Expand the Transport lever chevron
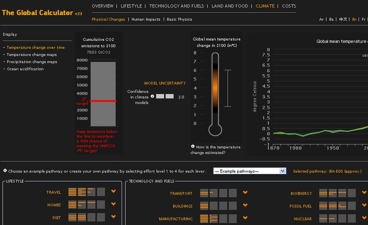The width and height of the screenshot is (368, 225). click(x=245, y=193)
